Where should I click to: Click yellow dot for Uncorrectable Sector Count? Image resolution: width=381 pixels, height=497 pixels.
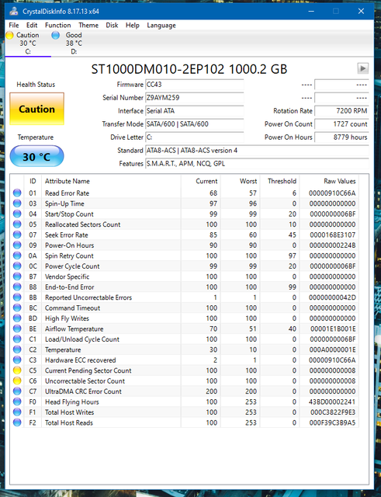(x=17, y=381)
